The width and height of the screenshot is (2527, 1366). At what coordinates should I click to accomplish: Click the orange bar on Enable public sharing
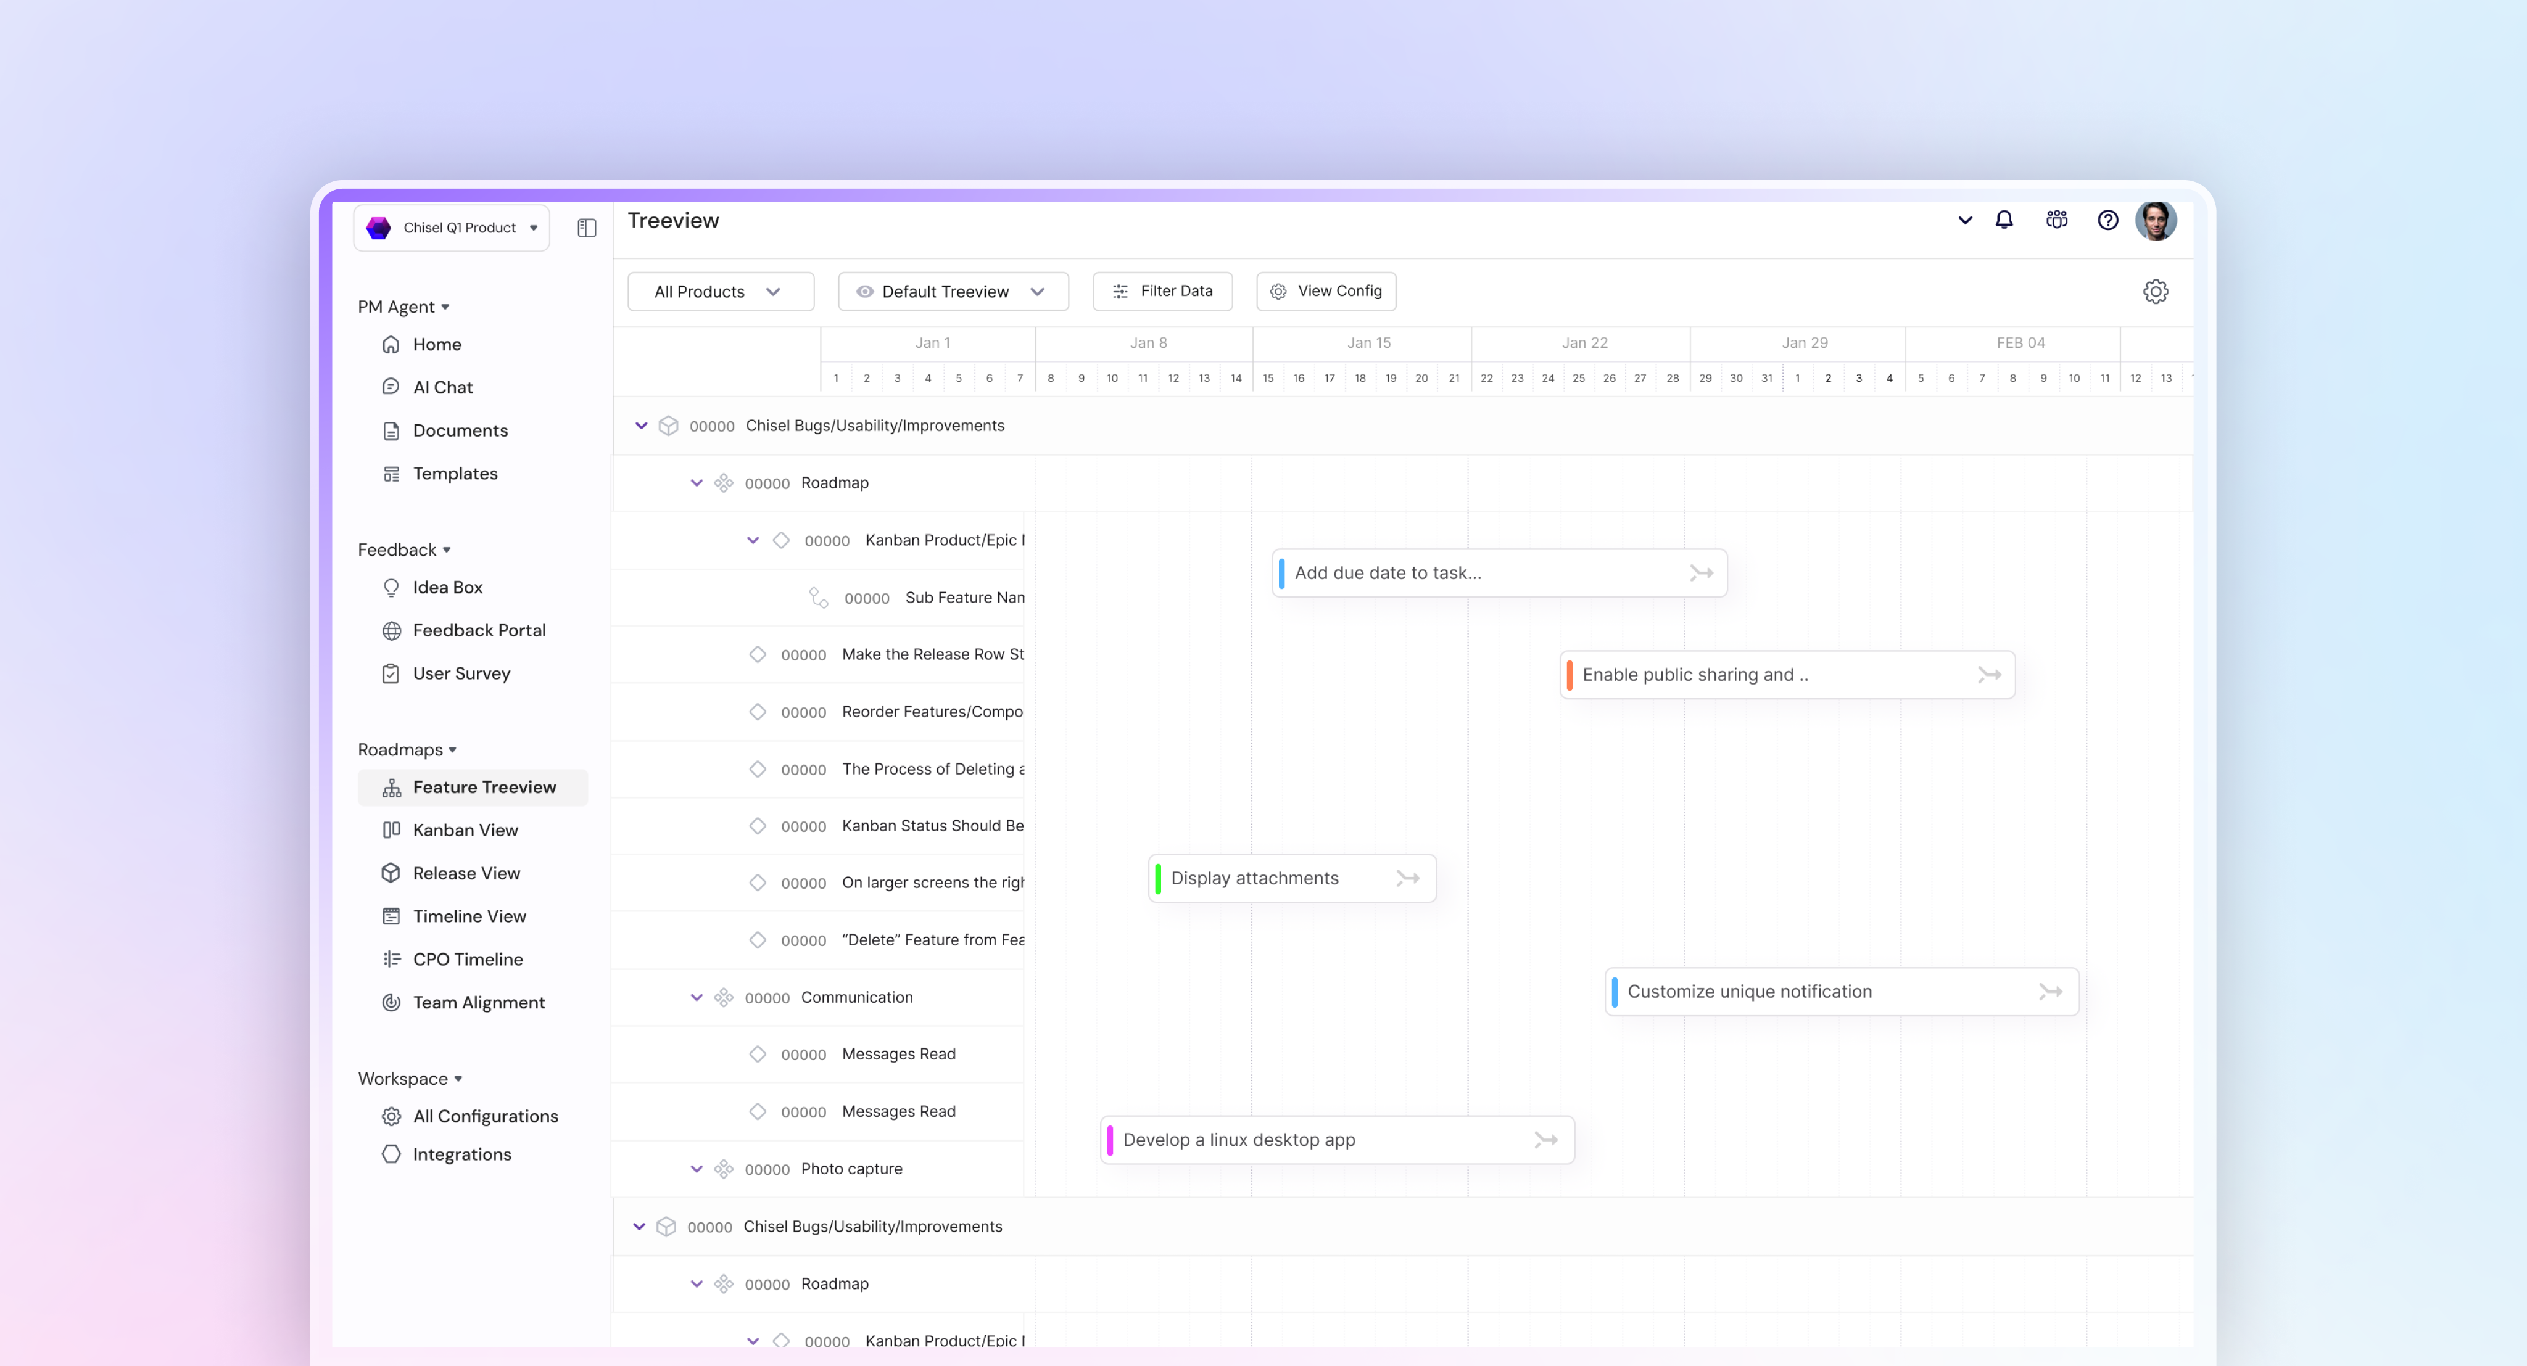pos(1570,675)
